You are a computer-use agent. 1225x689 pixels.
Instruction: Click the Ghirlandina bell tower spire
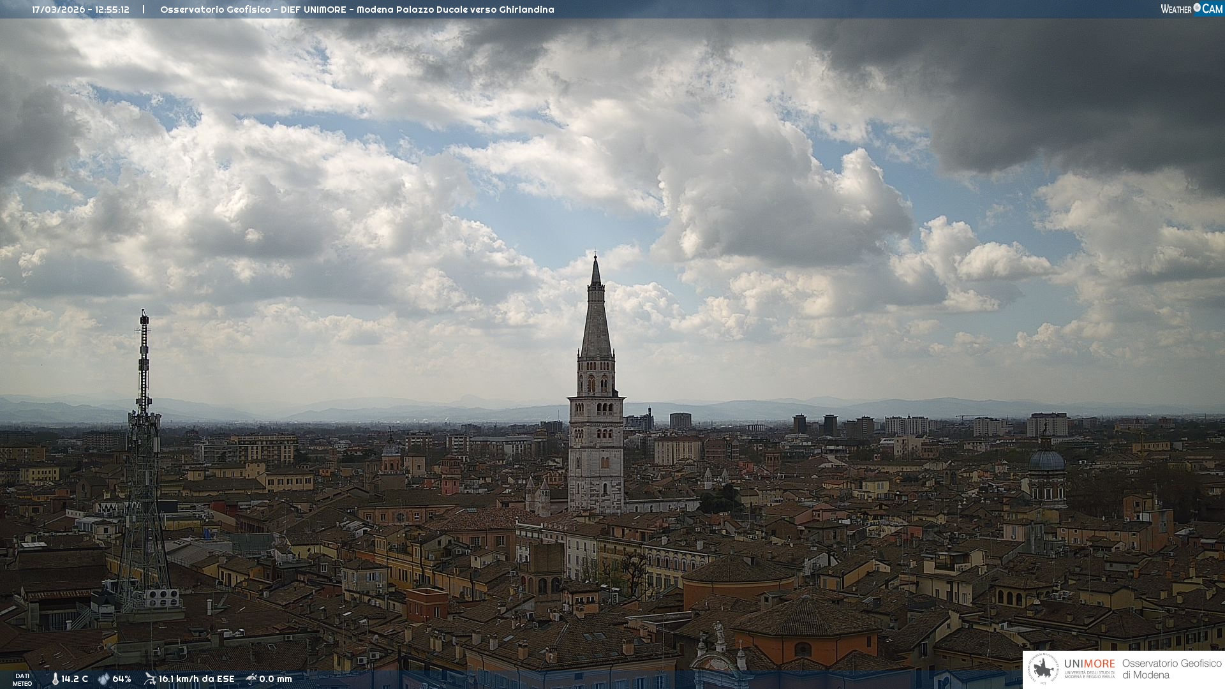pyautogui.click(x=596, y=319)
